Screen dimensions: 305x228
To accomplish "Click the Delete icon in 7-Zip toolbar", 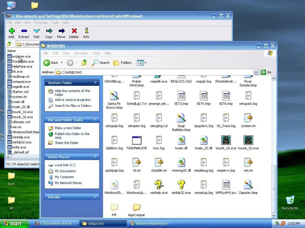I will (74, 31).
